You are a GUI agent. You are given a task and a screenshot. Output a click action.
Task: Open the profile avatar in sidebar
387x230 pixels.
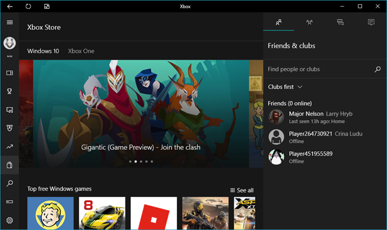(x=10, y=43)
